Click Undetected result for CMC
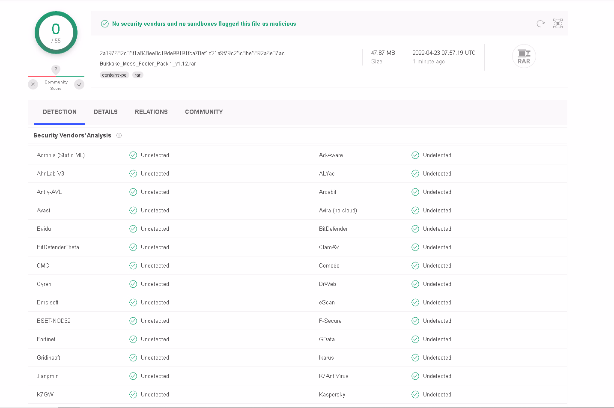The width and height of the screenshot is (614, 408). point(155,265)
